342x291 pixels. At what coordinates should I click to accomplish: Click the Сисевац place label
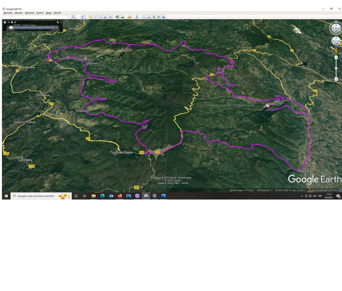tap(25, 160)
